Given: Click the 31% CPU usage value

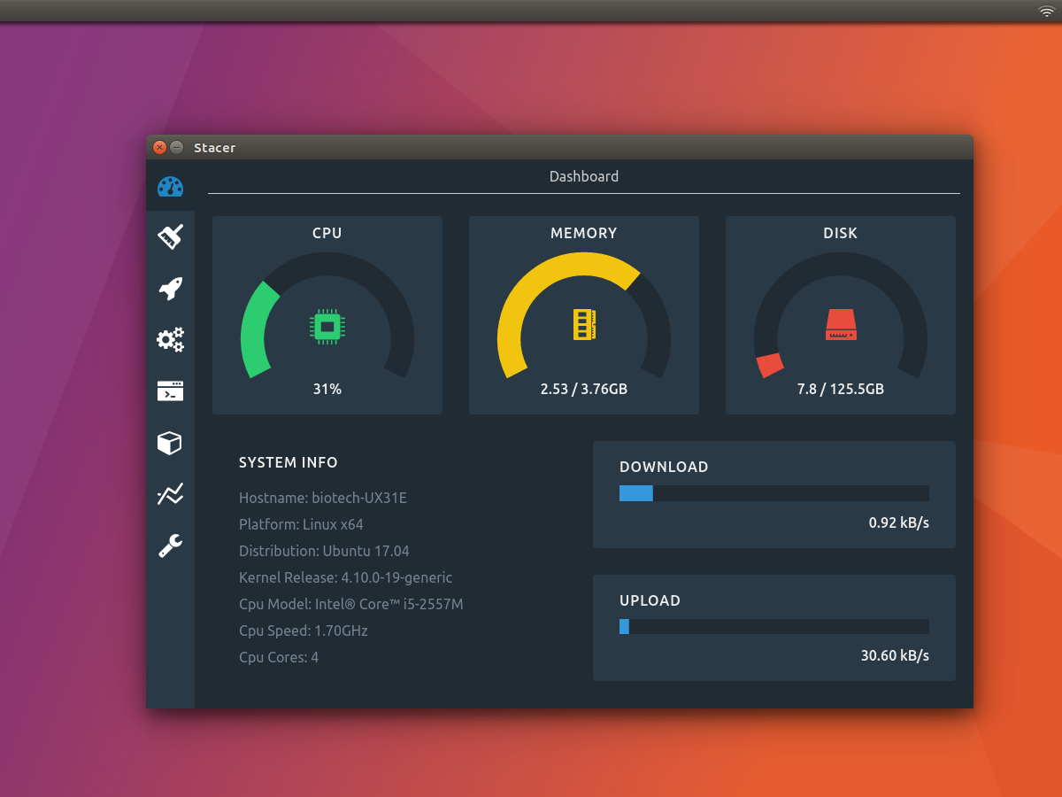Looking at the screenshot, I should pyautogui.click(x=327, y=389).
